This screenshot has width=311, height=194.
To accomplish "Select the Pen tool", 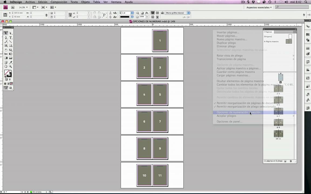I will pyautogui.click(x=6, y=38).
